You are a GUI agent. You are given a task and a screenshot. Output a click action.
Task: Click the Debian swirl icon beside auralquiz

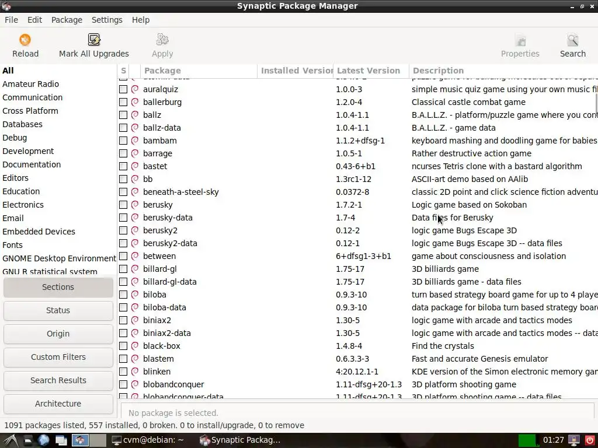pos(135,89)
